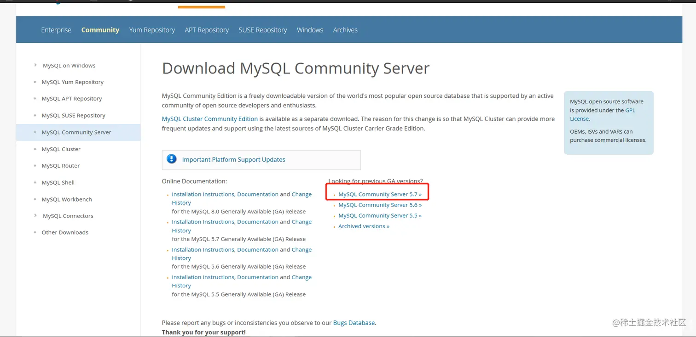The width and height of the screenshot is (696, 337).
Task: Select MySQL Shell in sidebar
Action: [x=58, y=183]
